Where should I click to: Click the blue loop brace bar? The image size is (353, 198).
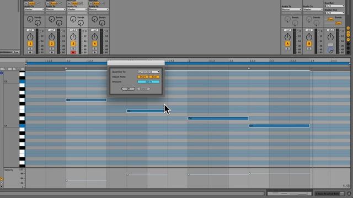pos(188,64)
